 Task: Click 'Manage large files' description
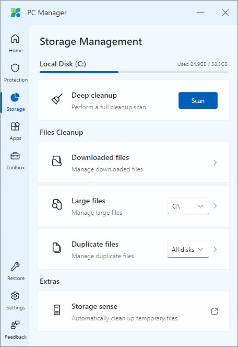[x=97, y=213]
